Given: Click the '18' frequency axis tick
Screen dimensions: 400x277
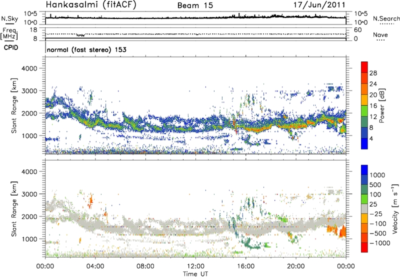Looking at the screenshot, I should (33, 30).
